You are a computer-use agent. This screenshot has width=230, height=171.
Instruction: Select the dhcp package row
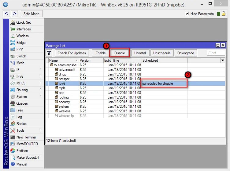[x=135, y=74]
